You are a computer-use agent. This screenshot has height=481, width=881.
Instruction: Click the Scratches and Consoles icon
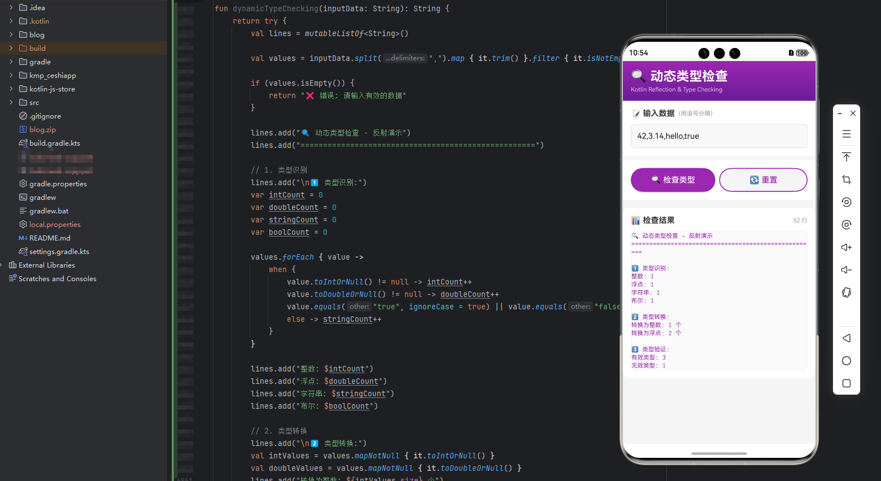click(x=12, y=278)
